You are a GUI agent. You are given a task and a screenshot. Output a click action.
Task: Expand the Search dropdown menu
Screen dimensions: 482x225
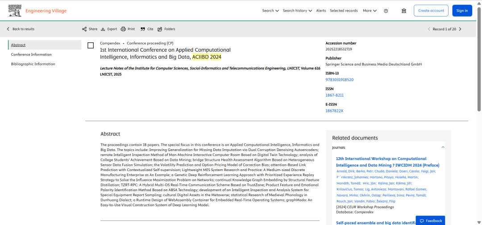tap(270, 11)
